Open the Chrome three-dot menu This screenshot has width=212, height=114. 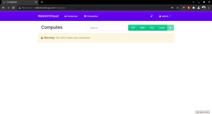(x=209, y=8)
